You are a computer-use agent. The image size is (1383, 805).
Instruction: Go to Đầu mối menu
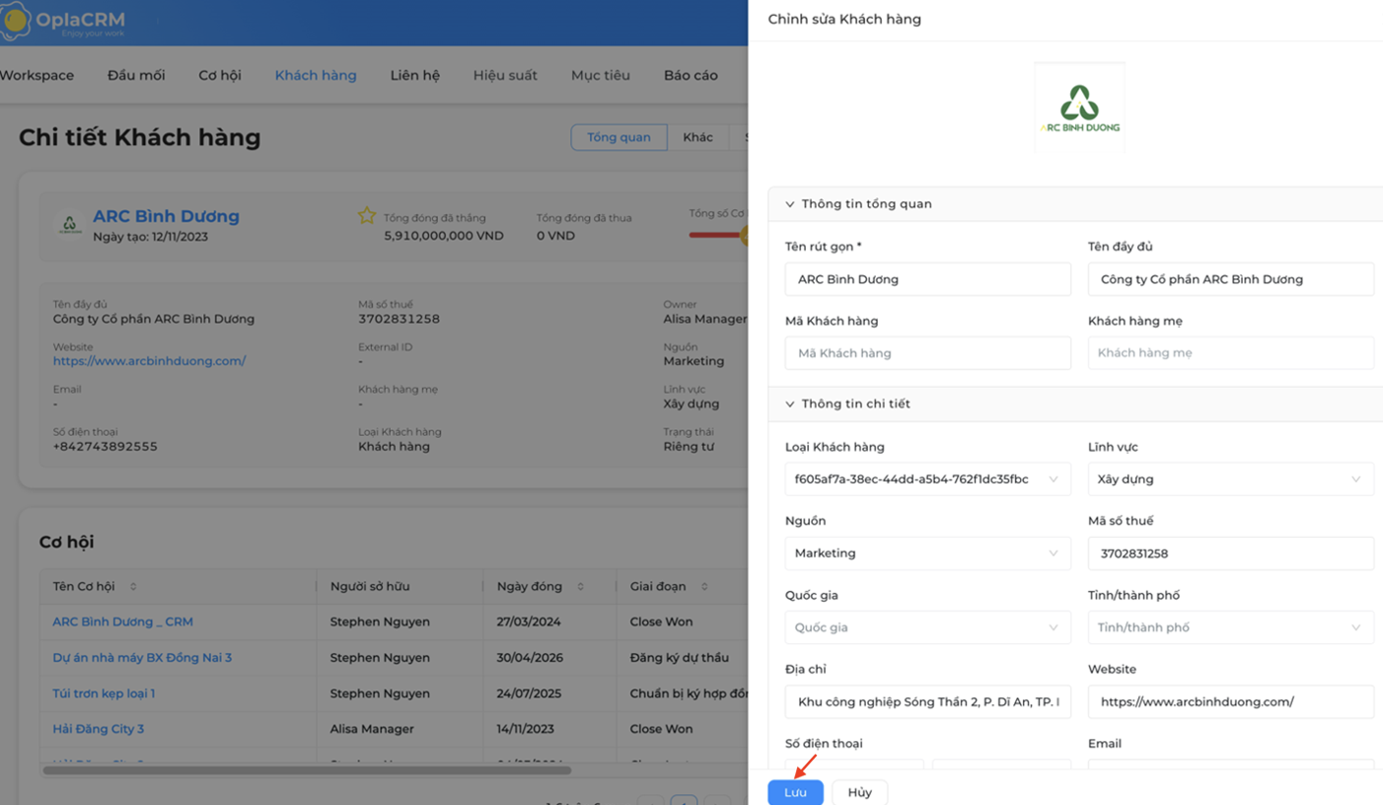point(136,75)
